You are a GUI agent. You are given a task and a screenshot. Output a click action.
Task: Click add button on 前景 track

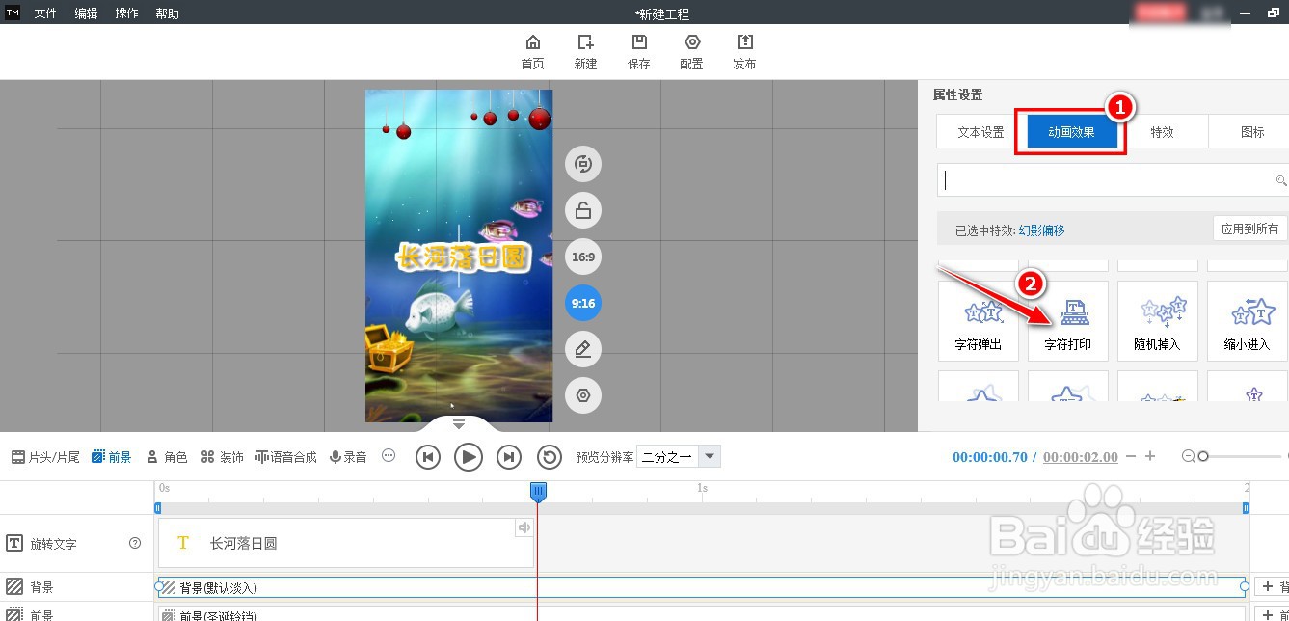[x=1269, y=614]
